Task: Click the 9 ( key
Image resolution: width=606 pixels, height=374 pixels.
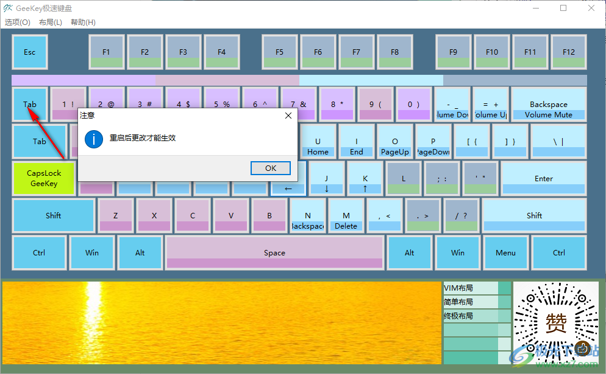Action: [376, 104]
